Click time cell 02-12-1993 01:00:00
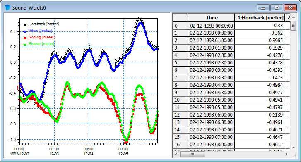The height and width of the screenshot is (162, 301). (211, 40)
